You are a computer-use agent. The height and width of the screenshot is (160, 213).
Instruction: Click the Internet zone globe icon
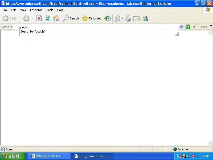click(175, 149)
